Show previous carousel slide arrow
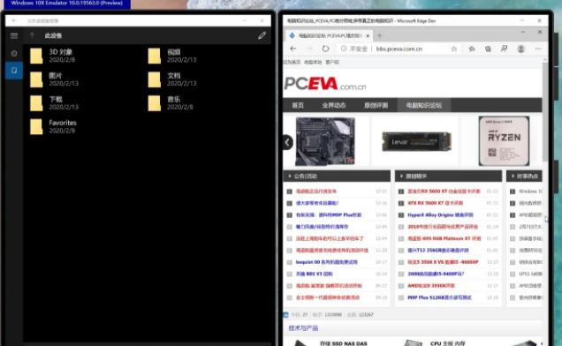This screenshot has width=562, height=346. 288,142
